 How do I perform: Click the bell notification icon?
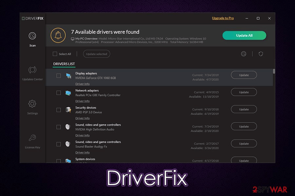click(58, 36)
